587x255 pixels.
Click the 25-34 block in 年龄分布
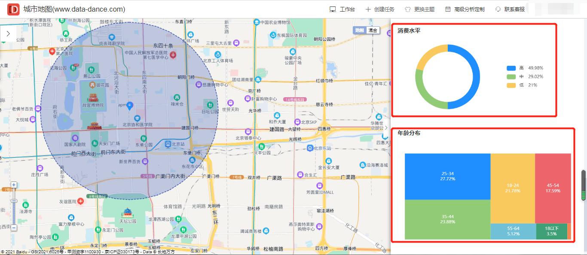(x=448, y=176)
